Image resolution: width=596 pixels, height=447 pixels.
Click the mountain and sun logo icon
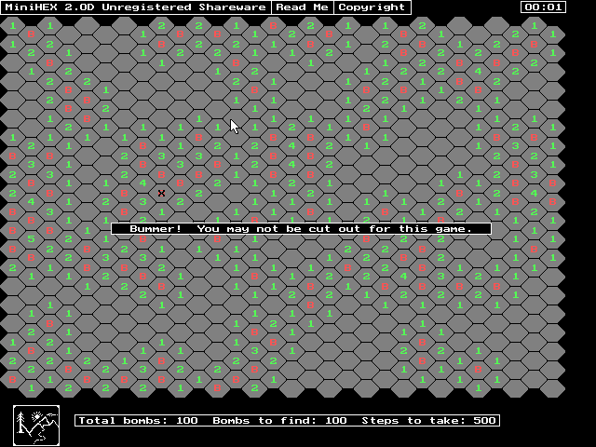tap(36, 425)
